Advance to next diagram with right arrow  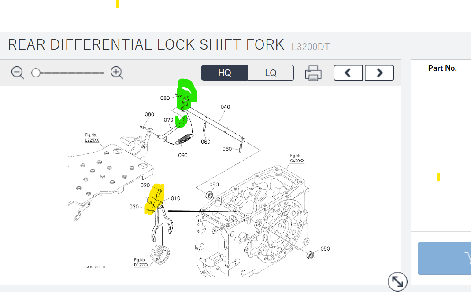click(x=379, y=73)
